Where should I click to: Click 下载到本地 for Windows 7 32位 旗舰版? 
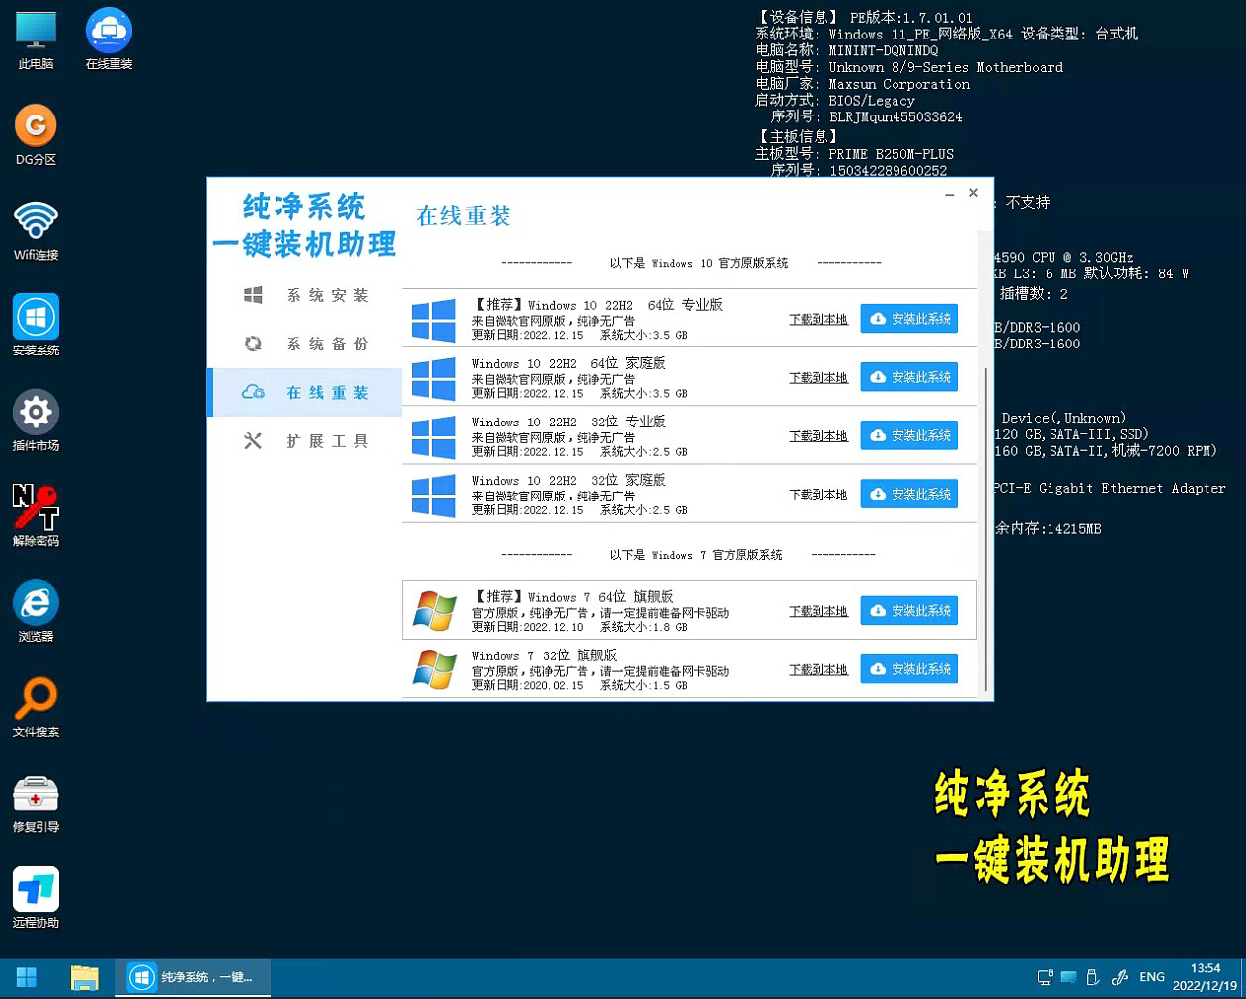tap(818, 669)
